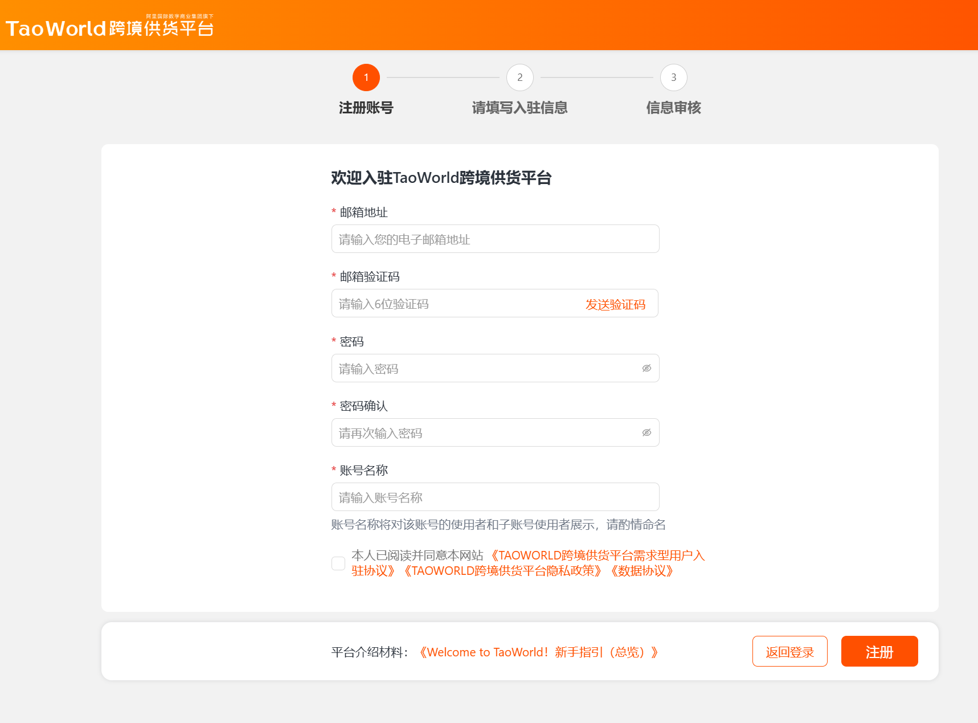The height and width of the screenshot is (723, 978).
Task: Focus the 6-digit verification code input
Action: (456, 304)
